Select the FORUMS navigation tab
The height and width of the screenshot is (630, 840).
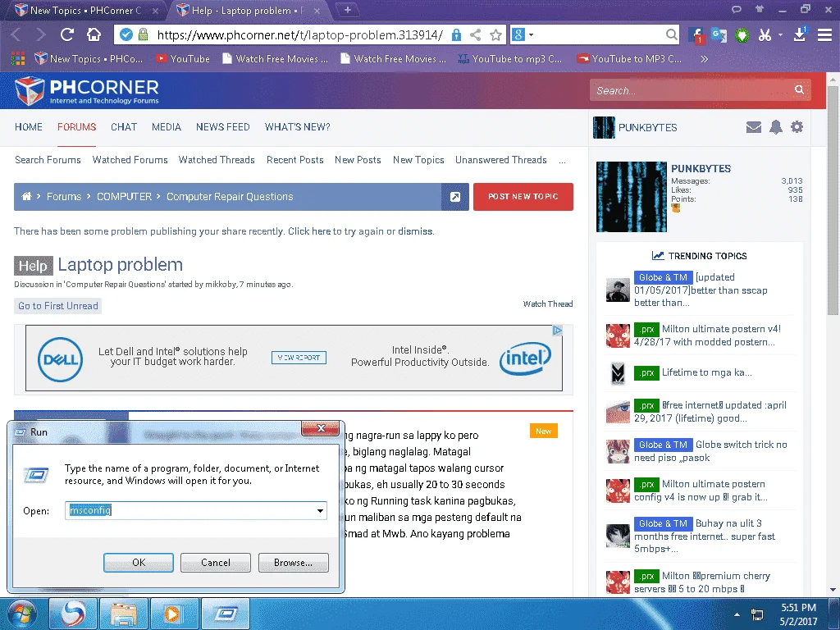(x=76, y=127)
